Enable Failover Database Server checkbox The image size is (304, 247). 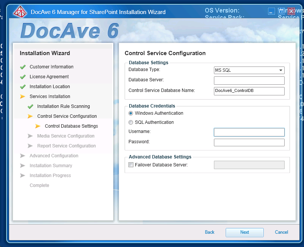(131, 165)
